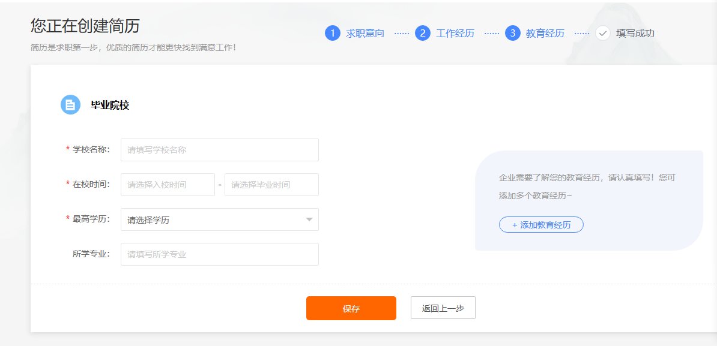Click the checkmark icon next to 填写成功

(x=602, y=34)
